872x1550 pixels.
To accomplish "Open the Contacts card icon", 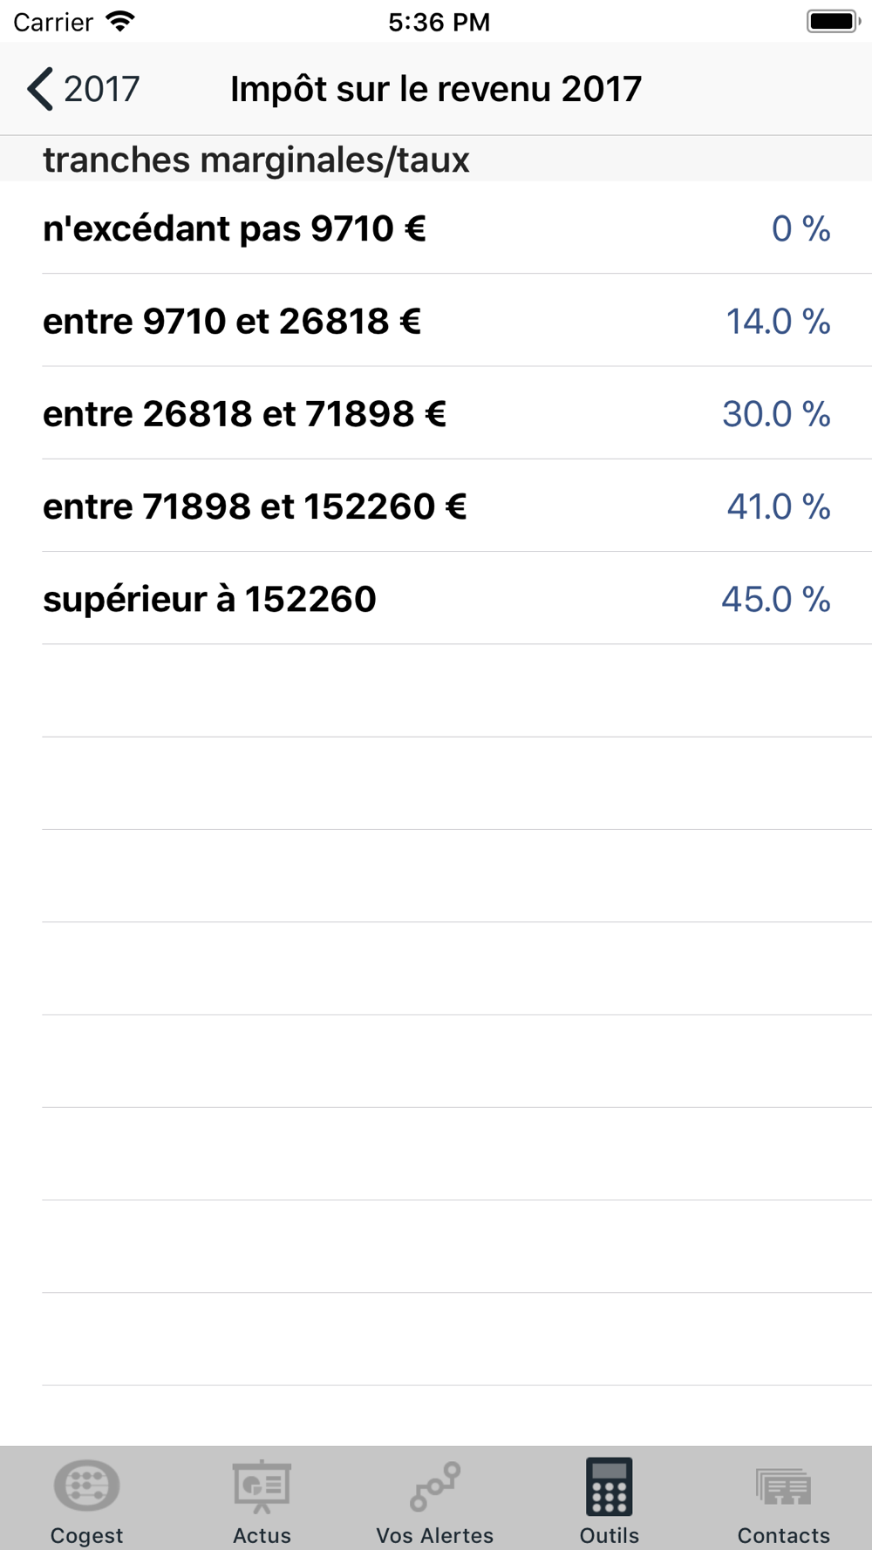I will pyautogui.click(x=783, y=1486).
